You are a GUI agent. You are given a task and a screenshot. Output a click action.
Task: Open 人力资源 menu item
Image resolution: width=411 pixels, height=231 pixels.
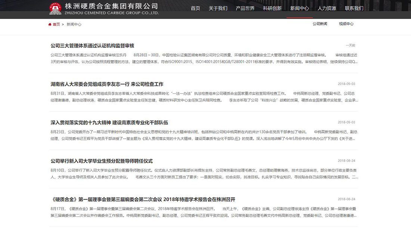pyautogui.click(x=327, y=8)
